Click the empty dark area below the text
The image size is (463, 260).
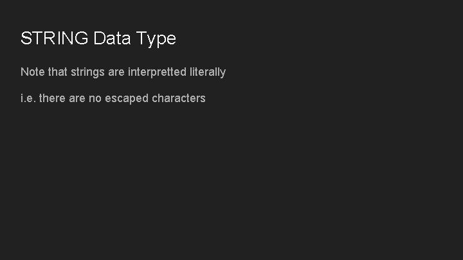tap(232, 186)
